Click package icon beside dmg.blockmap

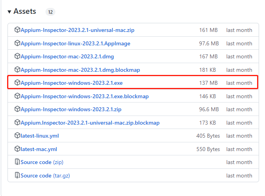(17, 69)
